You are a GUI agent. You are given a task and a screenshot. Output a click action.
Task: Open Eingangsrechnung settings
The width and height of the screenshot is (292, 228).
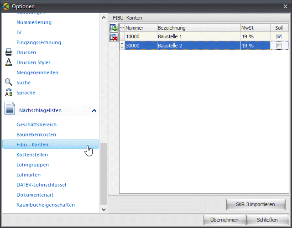pos(39,42)
